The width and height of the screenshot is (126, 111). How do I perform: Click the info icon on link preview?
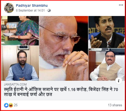[x=118, y=81]
